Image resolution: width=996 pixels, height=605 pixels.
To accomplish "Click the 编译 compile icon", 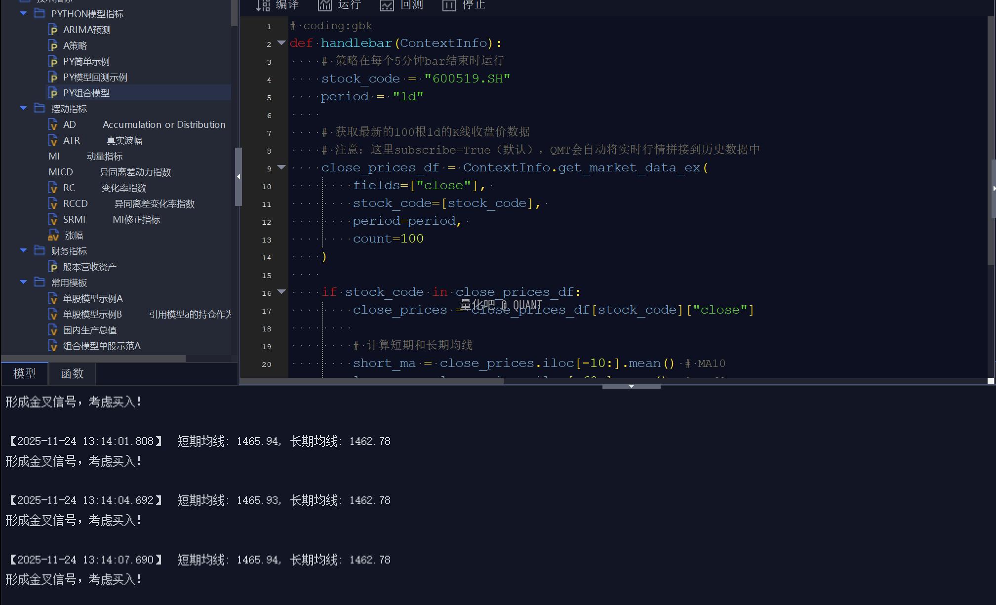I will (x=263, y=5).
